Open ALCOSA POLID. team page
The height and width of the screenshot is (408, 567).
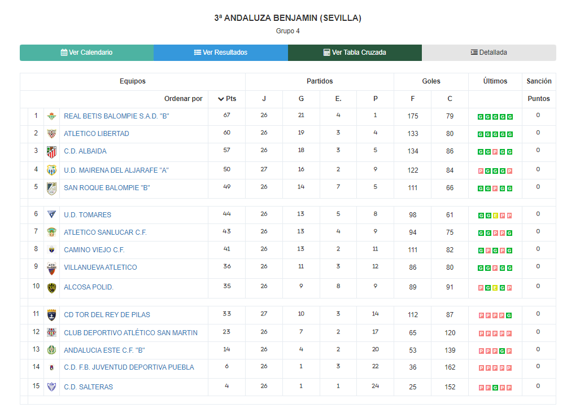coord(89,287)
